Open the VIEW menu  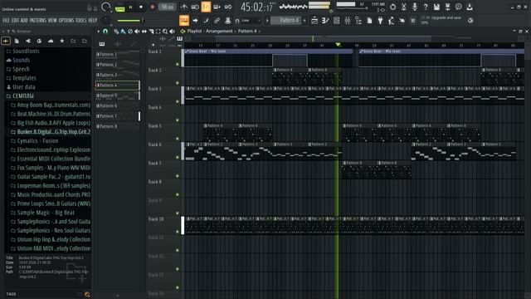pos(52,20)
